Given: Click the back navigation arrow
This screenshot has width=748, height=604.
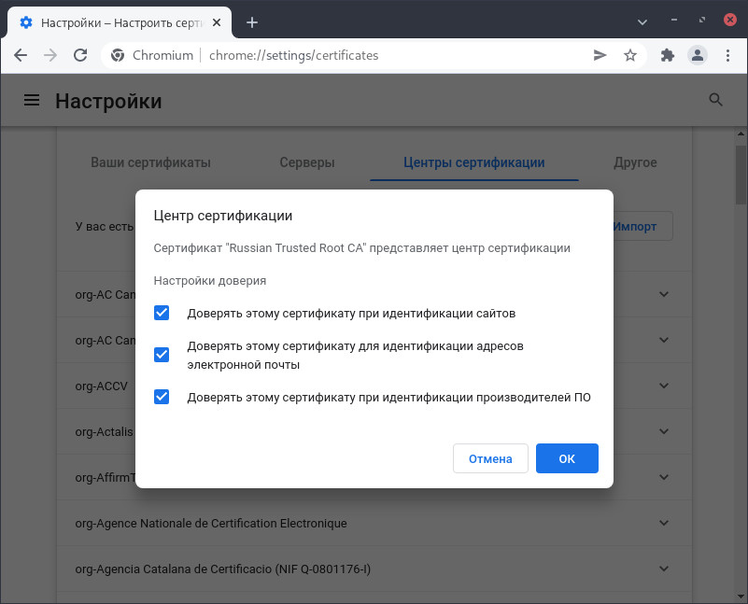Looking at the screenshot, I should (x=21, y=55).
